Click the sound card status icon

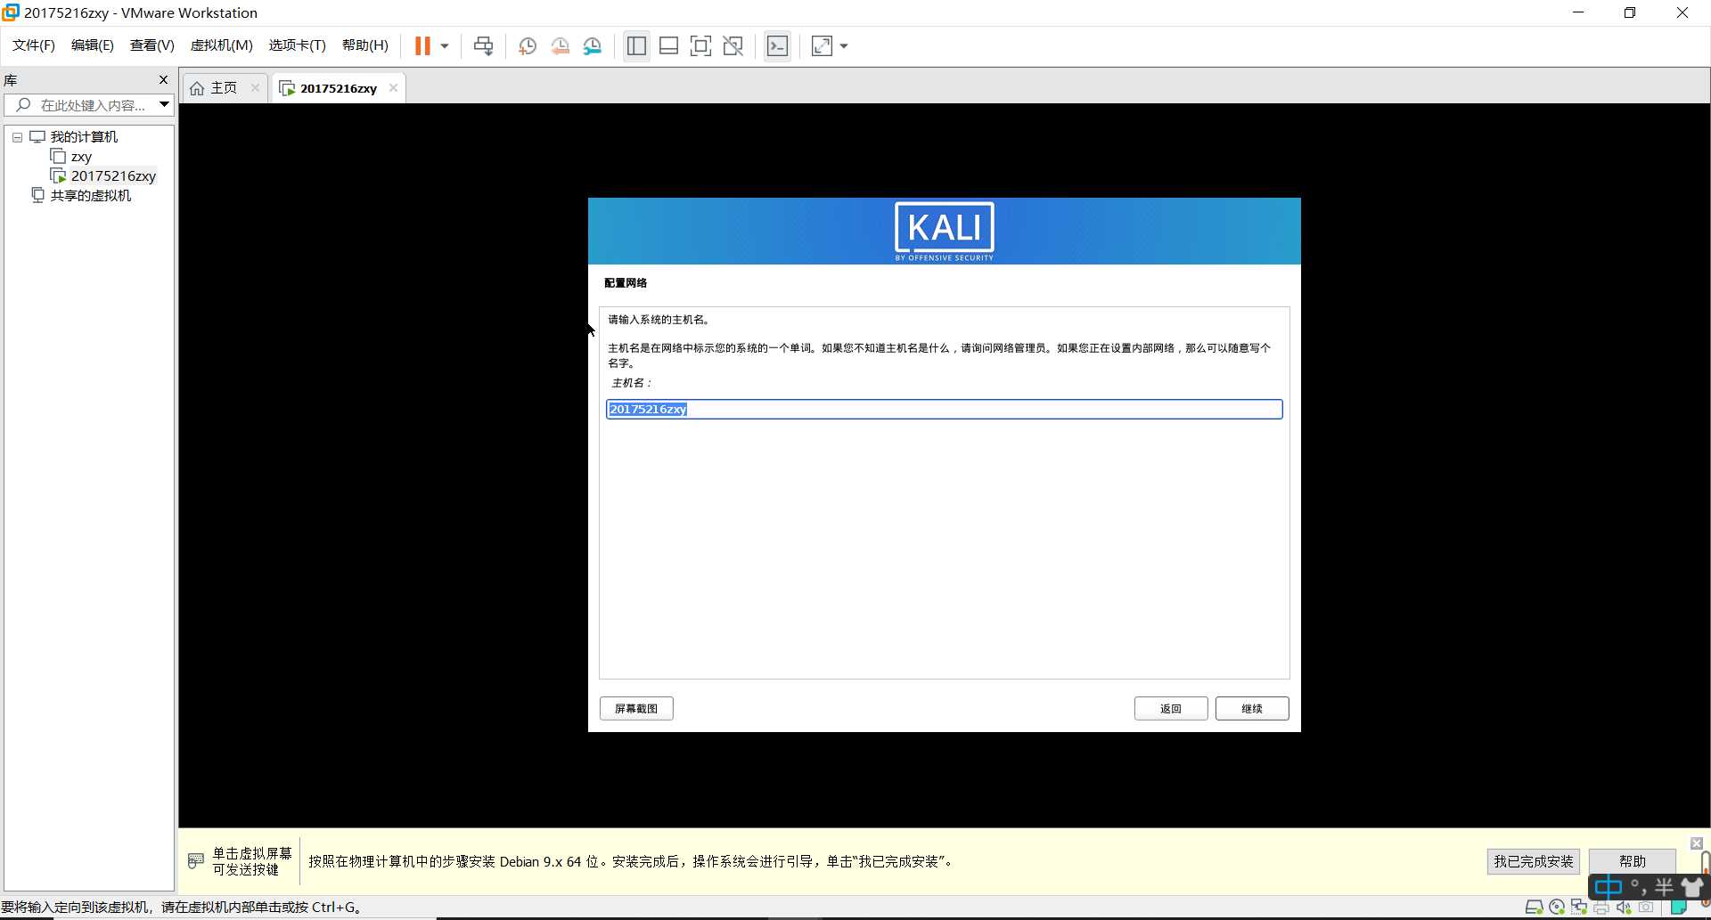[1624, 908]
